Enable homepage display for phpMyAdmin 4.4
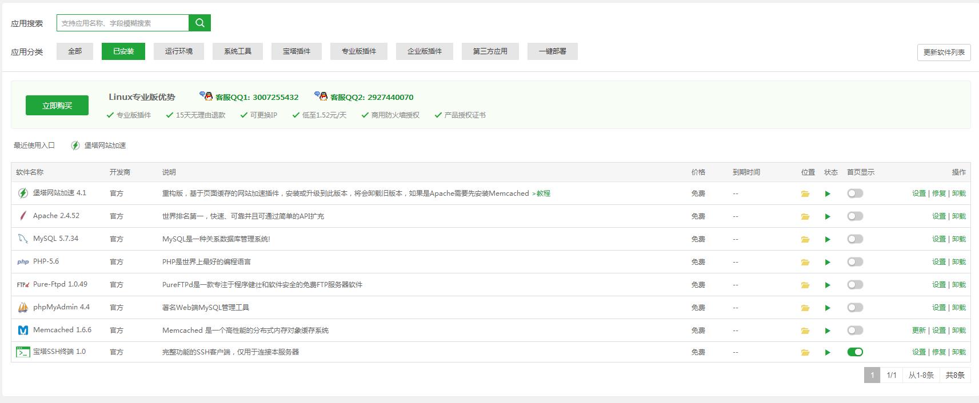Viewport: 979px width, 403px height. coord(855,308)
